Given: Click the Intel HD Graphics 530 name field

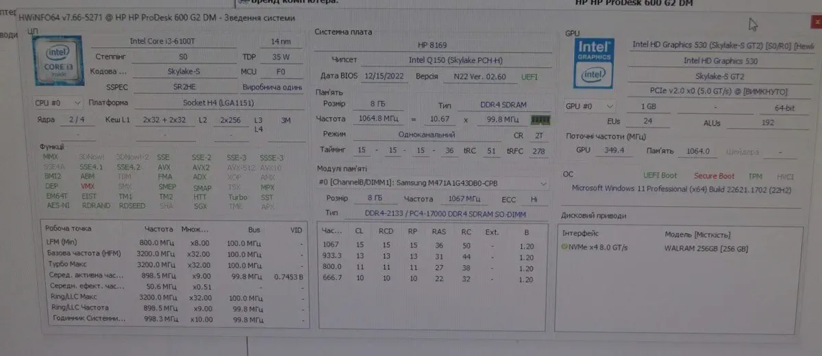Looking at the screenshot, I should [x=720, y=61].
